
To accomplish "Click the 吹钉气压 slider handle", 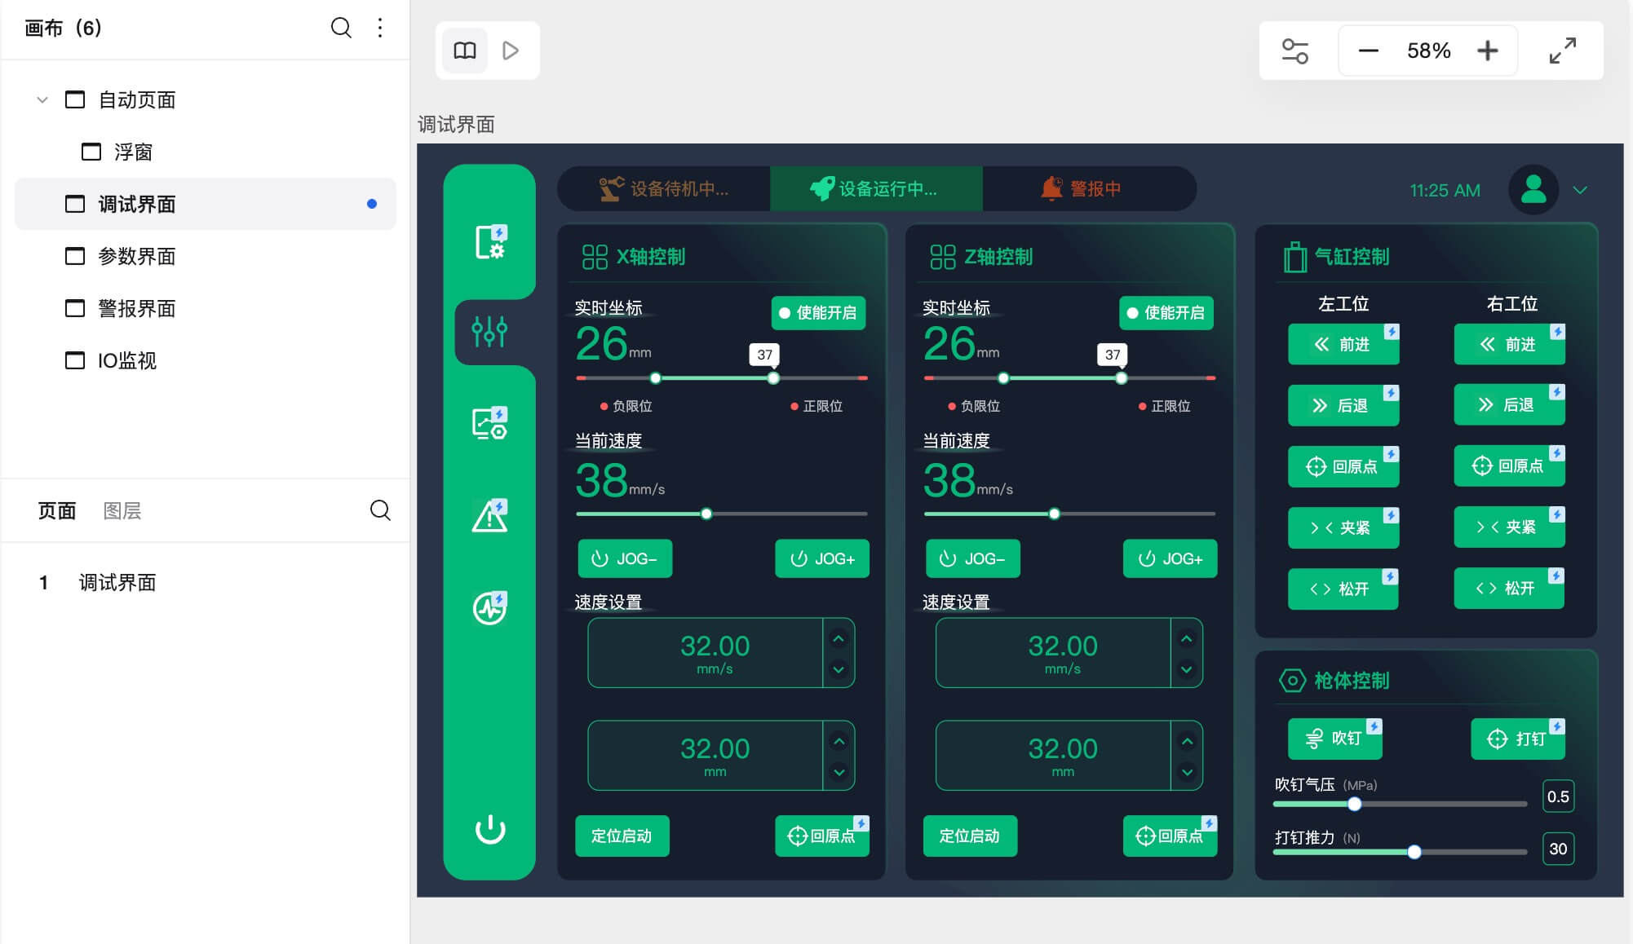I will [x=1354, y=804].
